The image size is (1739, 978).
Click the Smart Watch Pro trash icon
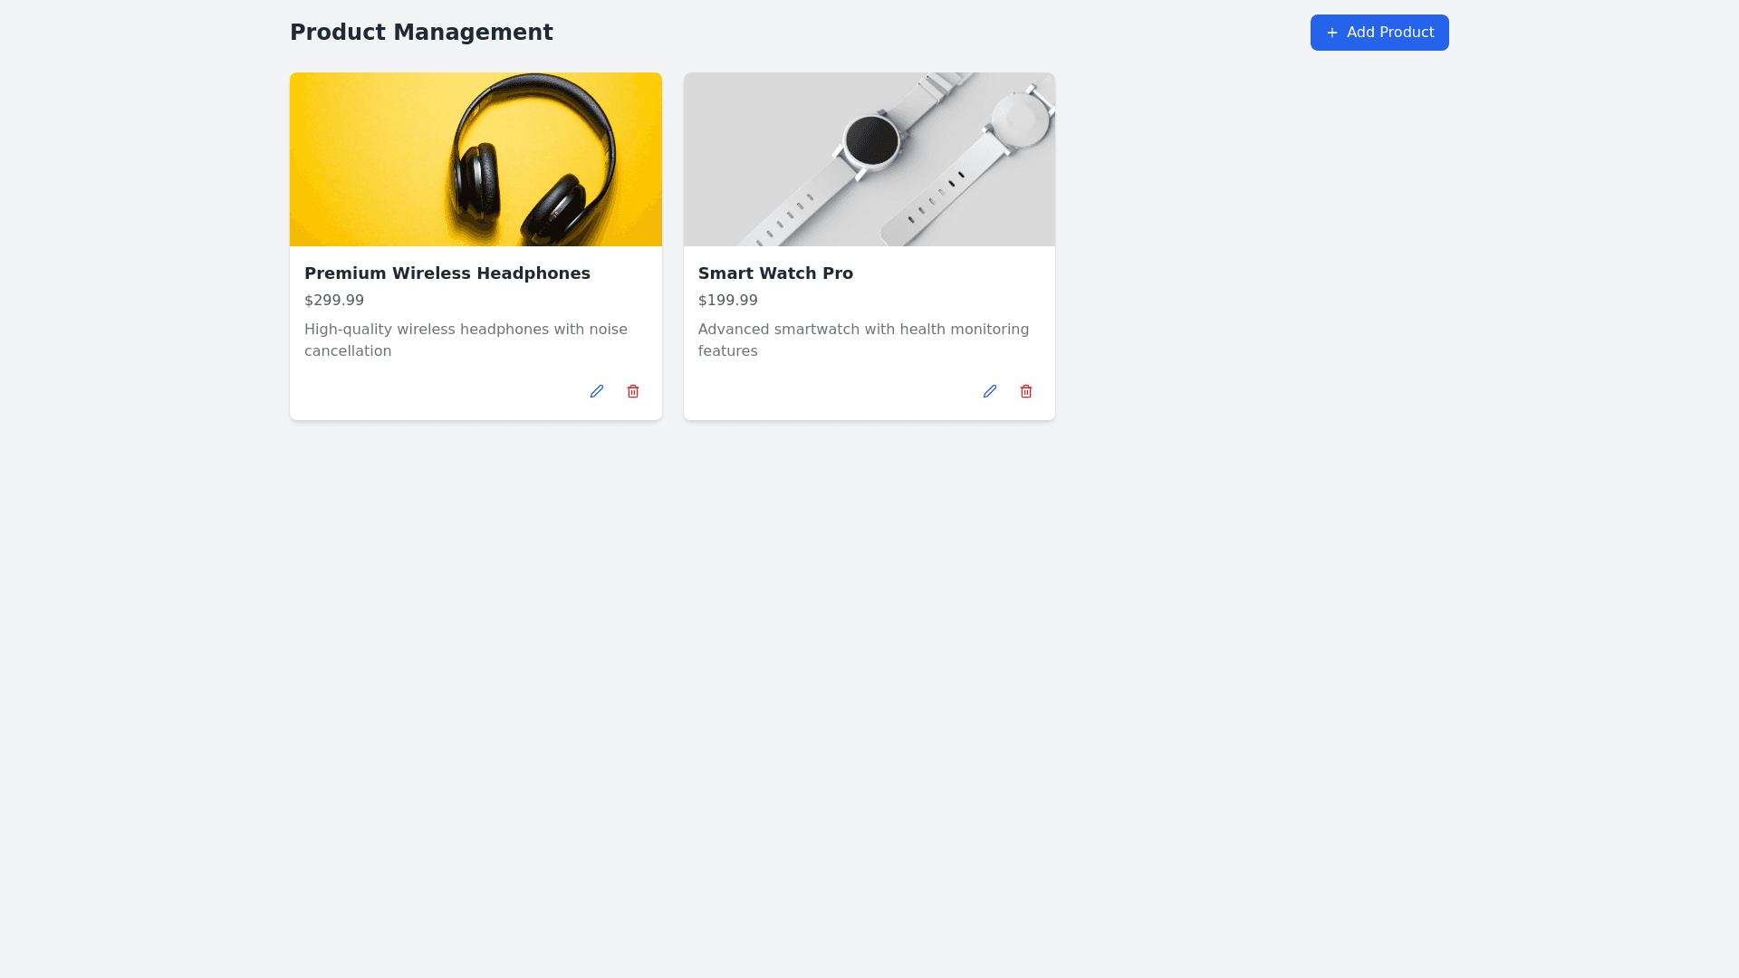(x=1026, y=391)
